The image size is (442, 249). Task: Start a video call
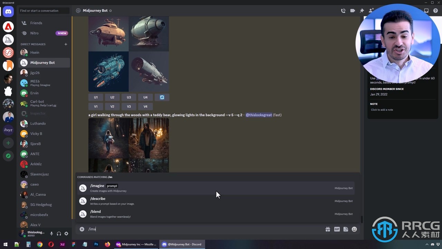pos(353,11)
